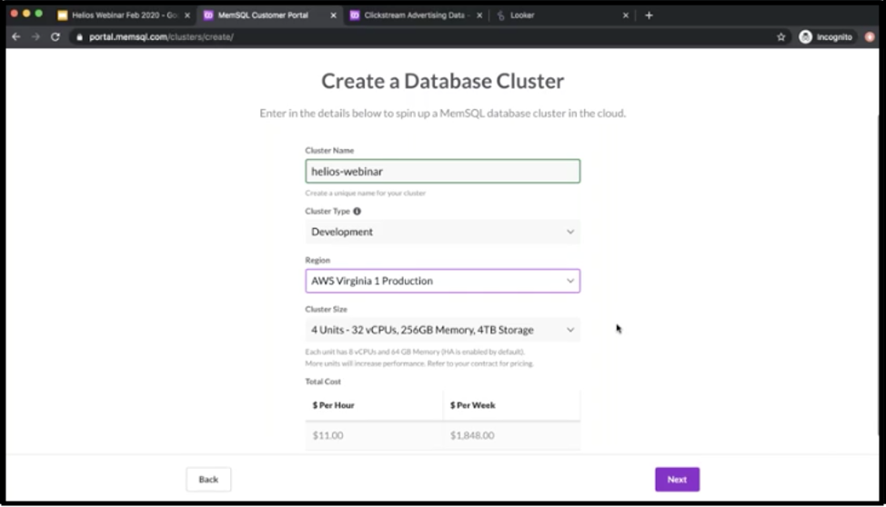Image resolution: width=886 pixels, height=507 pixels.
Task: Close the Looker tab
Action: tap(626, 15)
